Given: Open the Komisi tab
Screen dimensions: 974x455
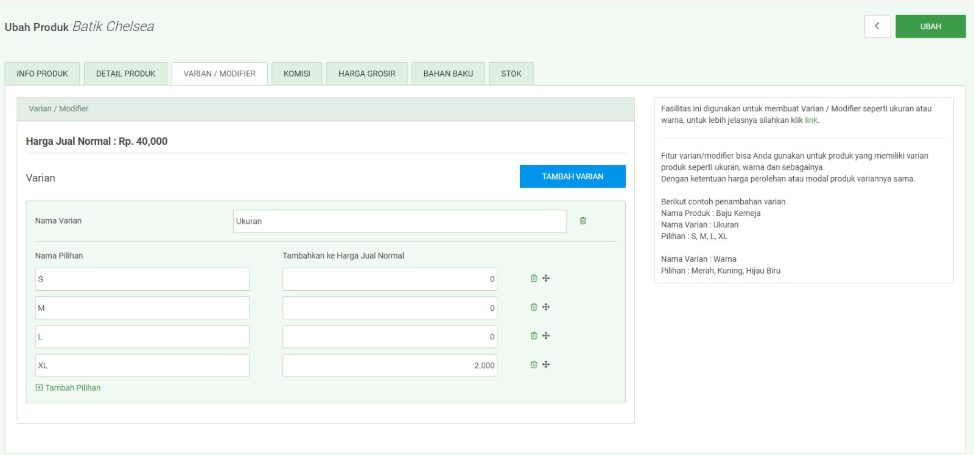Looking at the screenshot, I should click(296, 74).
